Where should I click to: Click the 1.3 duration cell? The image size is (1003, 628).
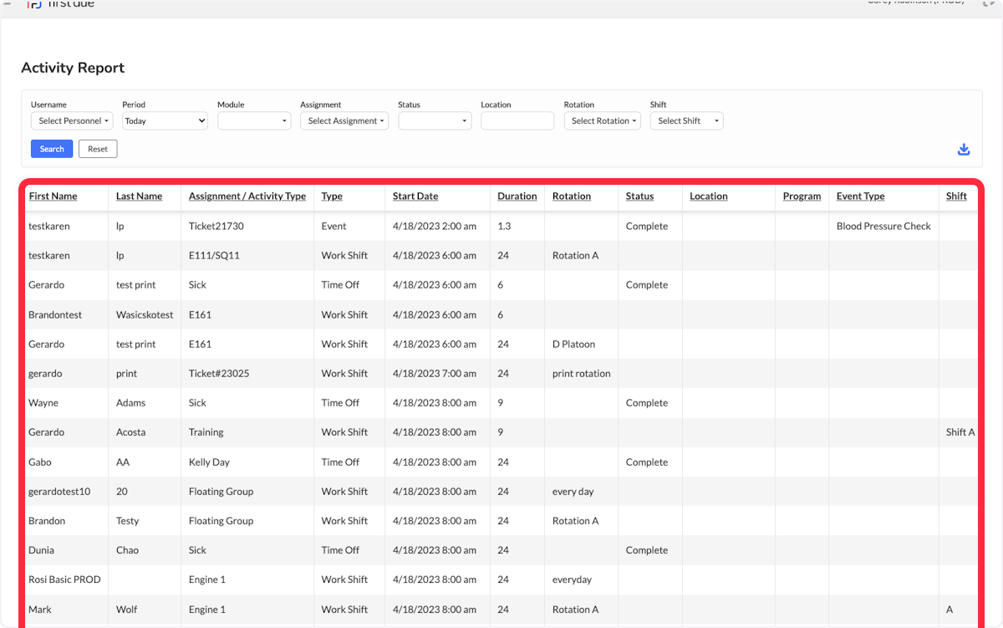pyautogui.click(x=504, y=227)
